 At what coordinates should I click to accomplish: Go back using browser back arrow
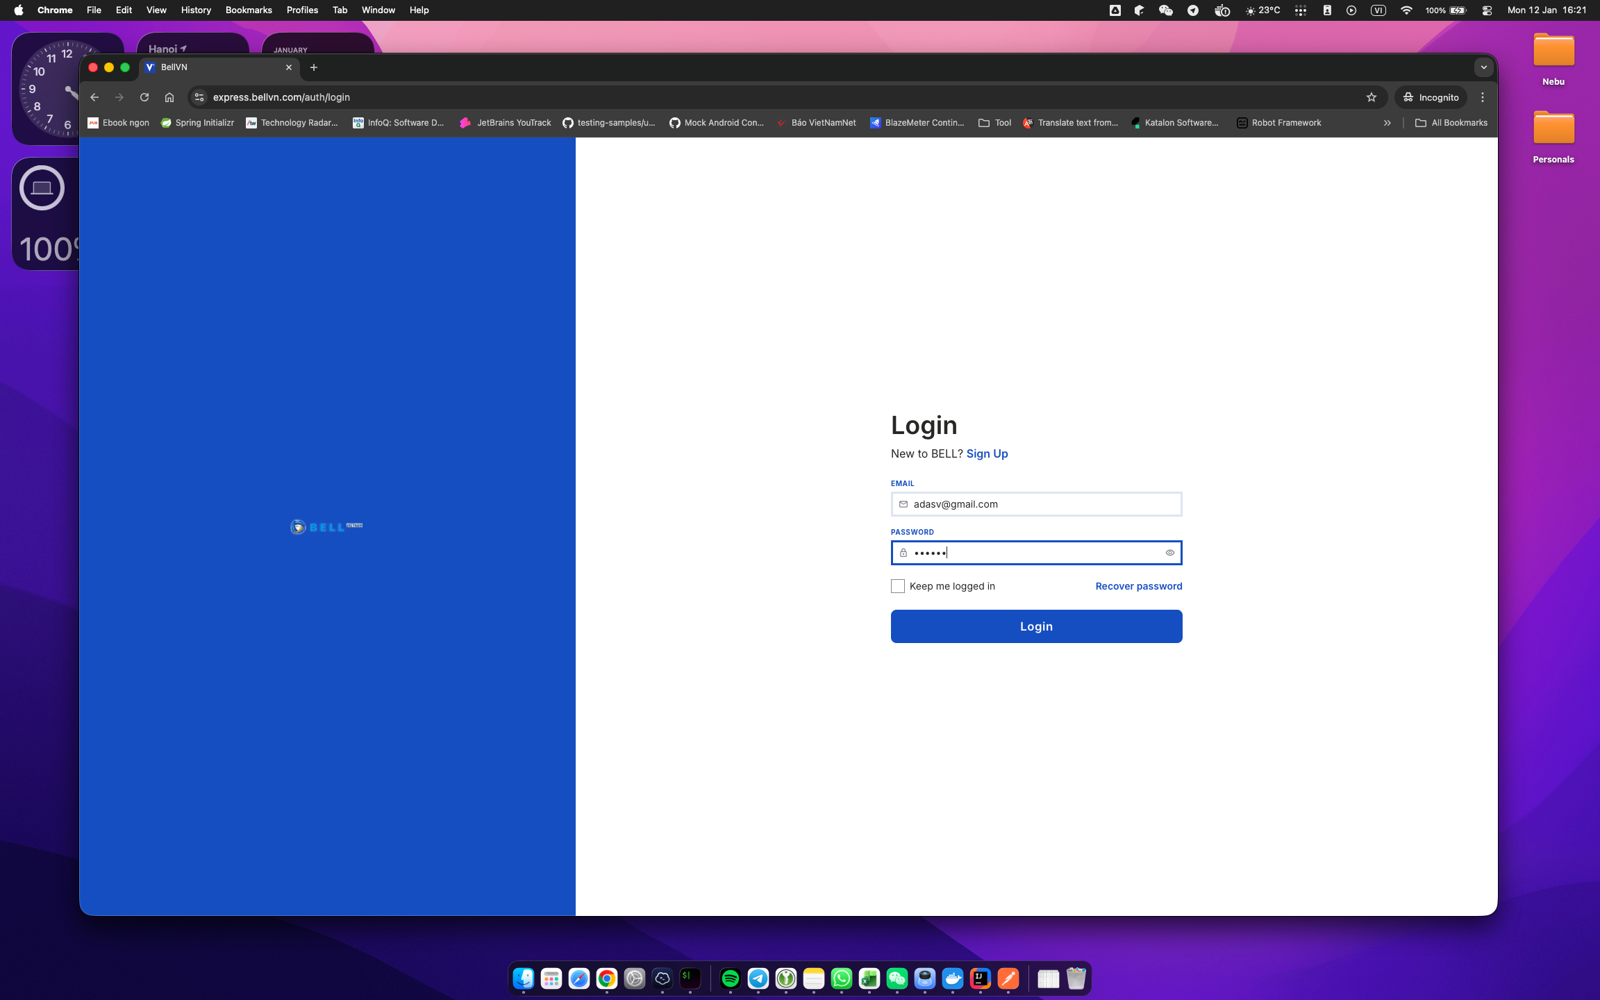(94, 97)
